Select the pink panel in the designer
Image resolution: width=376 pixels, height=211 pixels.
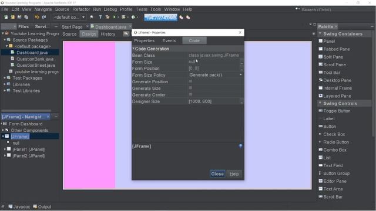[89, 115]
